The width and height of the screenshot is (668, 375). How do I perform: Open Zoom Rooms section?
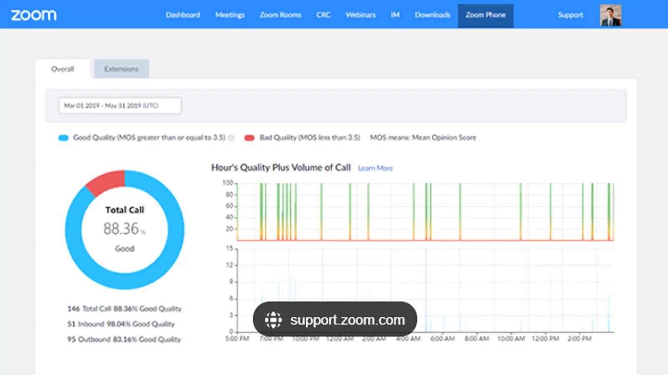281,15
